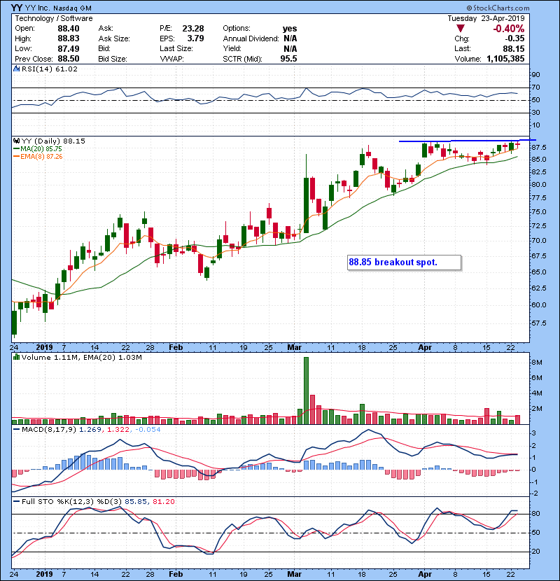The width and height of the screenshot is (560, 581).
Task: Click the RSI(14) 61.02 panel label
Action: click(x=50, y=69)
